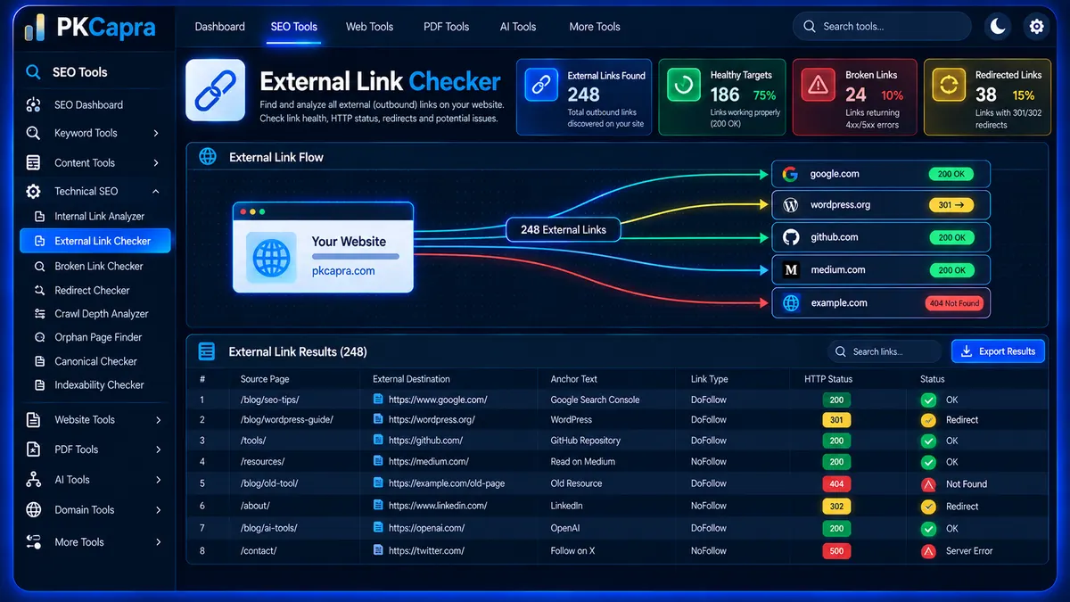The width and height of the screenshot is (1070, 602).
Task: Click the search tools input field
Action: (882, 27)
